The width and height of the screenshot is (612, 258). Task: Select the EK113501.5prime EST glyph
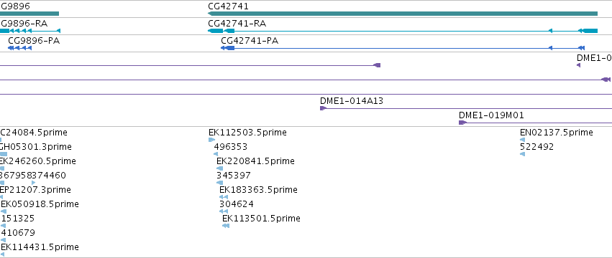226,226
